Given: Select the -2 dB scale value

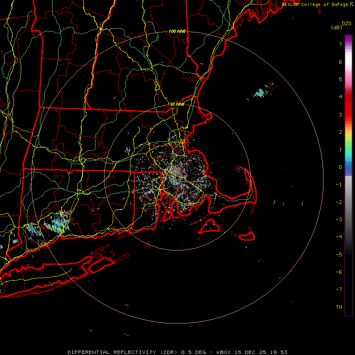Looking at the screenshot, I should 339,202.
